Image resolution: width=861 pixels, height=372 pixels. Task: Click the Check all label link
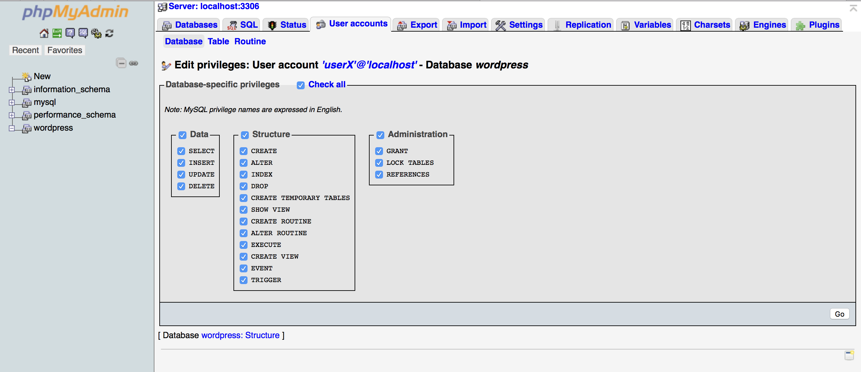(327, 85)
